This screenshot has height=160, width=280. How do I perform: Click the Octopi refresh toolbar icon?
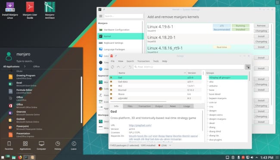tap(112, 67)
